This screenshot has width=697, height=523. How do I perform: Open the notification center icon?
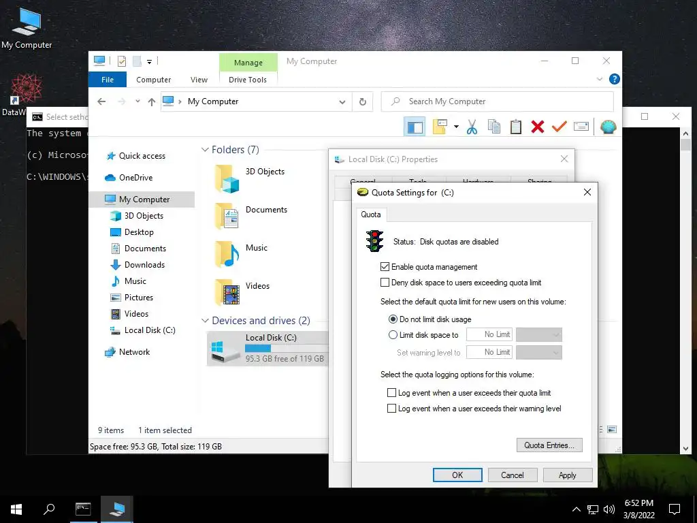click(675, 509)
